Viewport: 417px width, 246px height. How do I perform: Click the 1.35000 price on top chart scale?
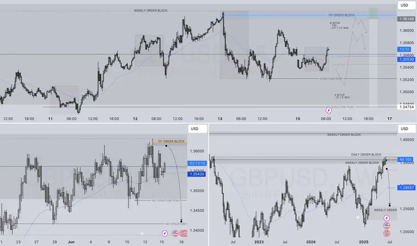pyautogui.click(x=407, y=92)
